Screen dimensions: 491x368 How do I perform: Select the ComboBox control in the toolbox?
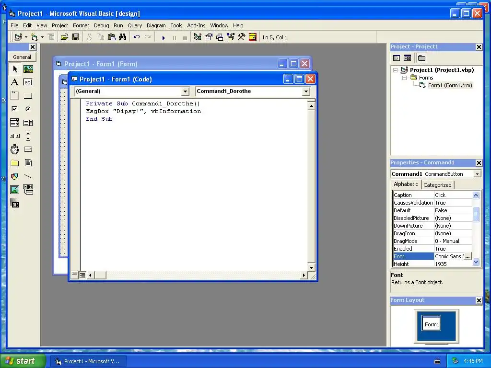[x=15, y=122]
